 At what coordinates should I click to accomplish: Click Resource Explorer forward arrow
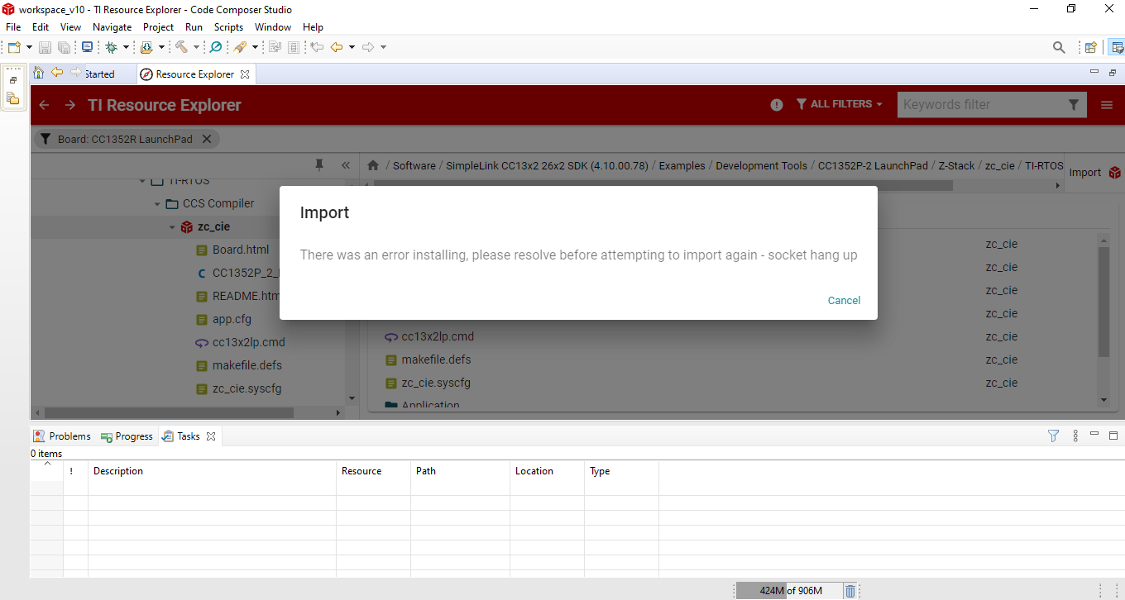pos(70,105)
